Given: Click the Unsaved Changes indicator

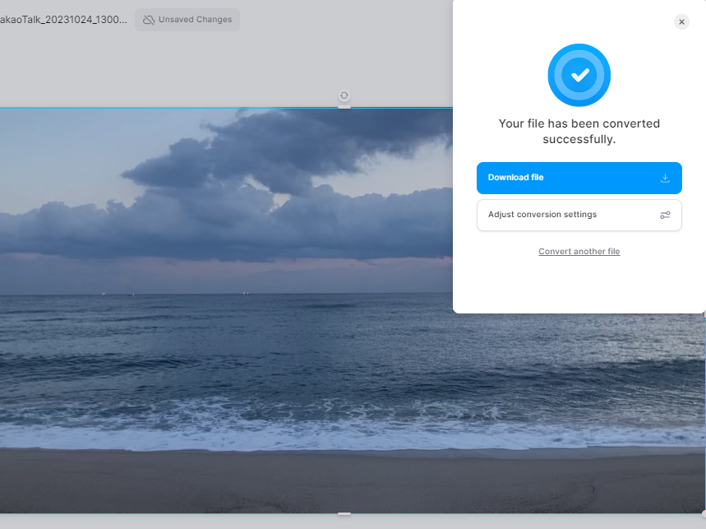Looking at the screenshot, I should pyautogui.click(x=187, y=20).
